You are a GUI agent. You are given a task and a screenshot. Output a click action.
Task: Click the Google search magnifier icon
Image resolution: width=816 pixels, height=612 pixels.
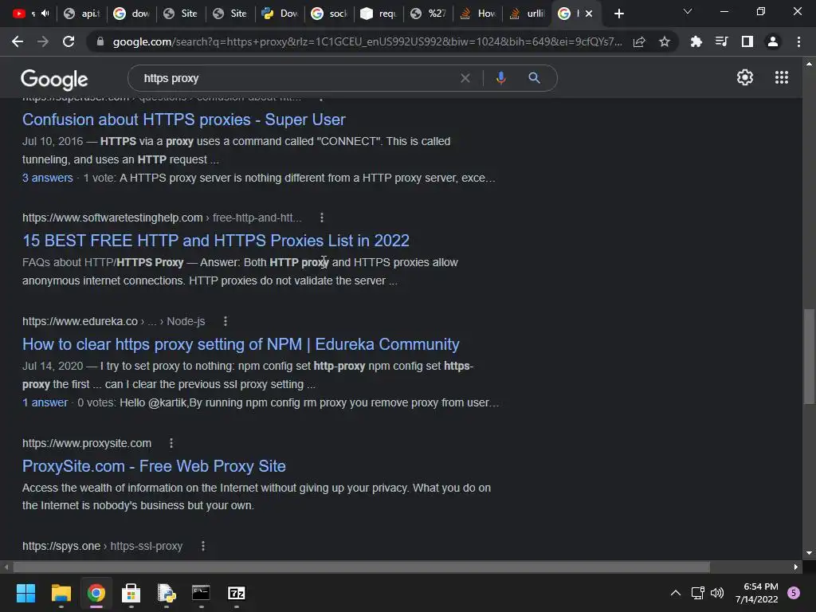[534, 78]
